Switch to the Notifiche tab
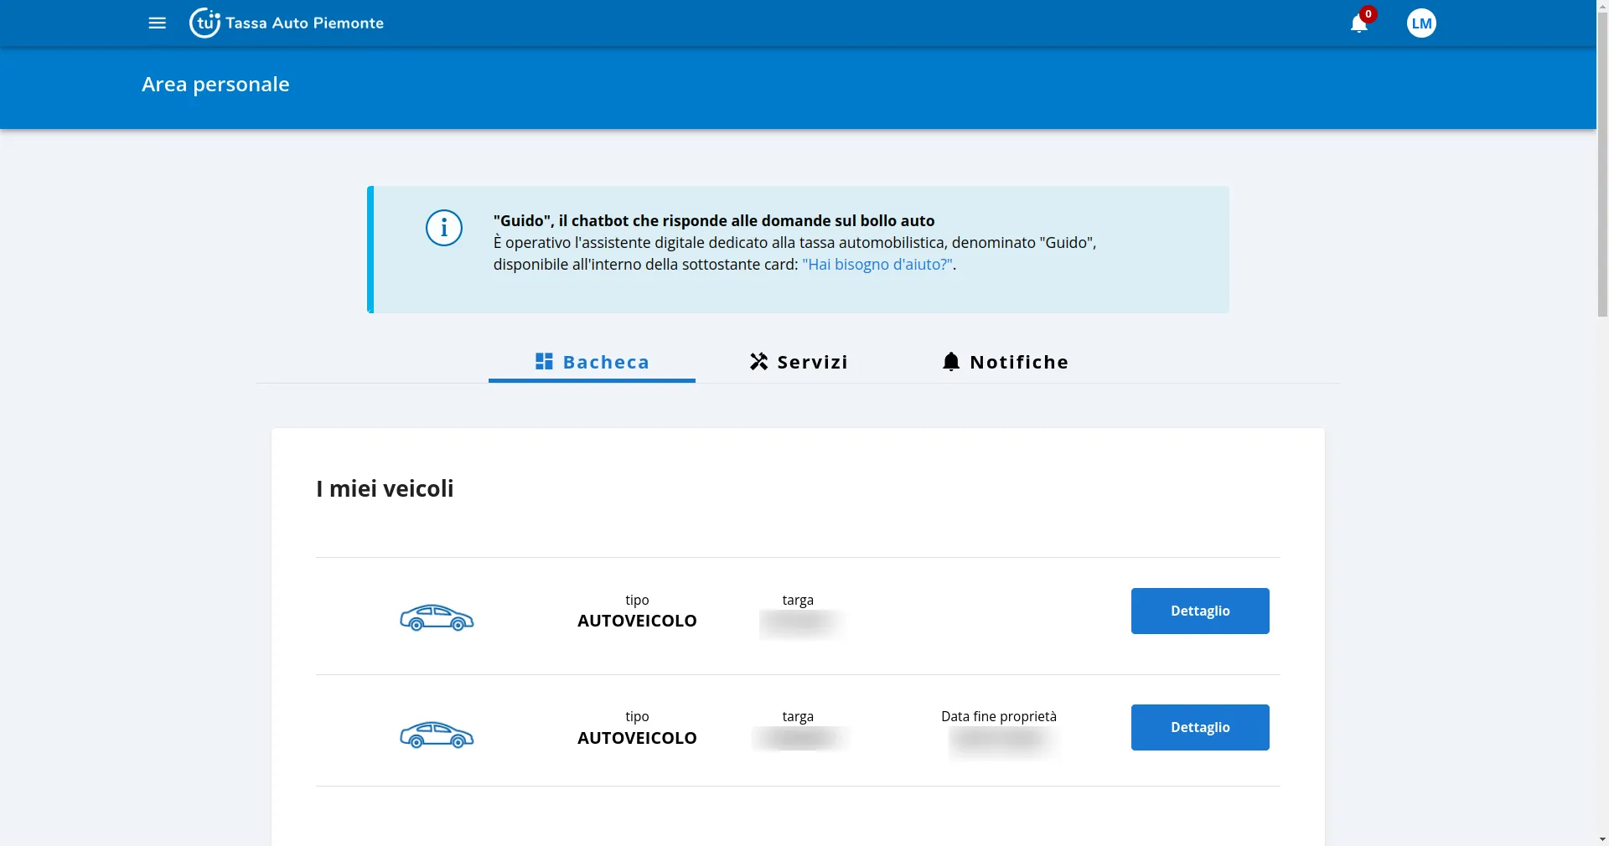 pos(1006,362)
